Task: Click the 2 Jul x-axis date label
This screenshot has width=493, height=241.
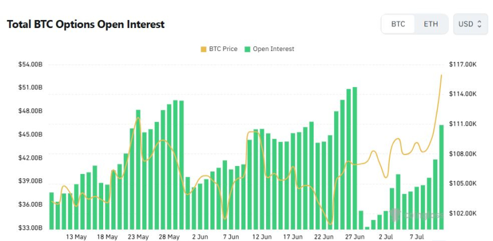Action: 386,236
